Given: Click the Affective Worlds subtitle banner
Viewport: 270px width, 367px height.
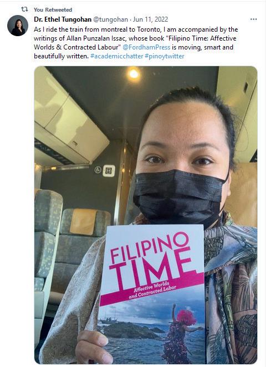Looking at the screenshot, I should [x=152, y=290].
